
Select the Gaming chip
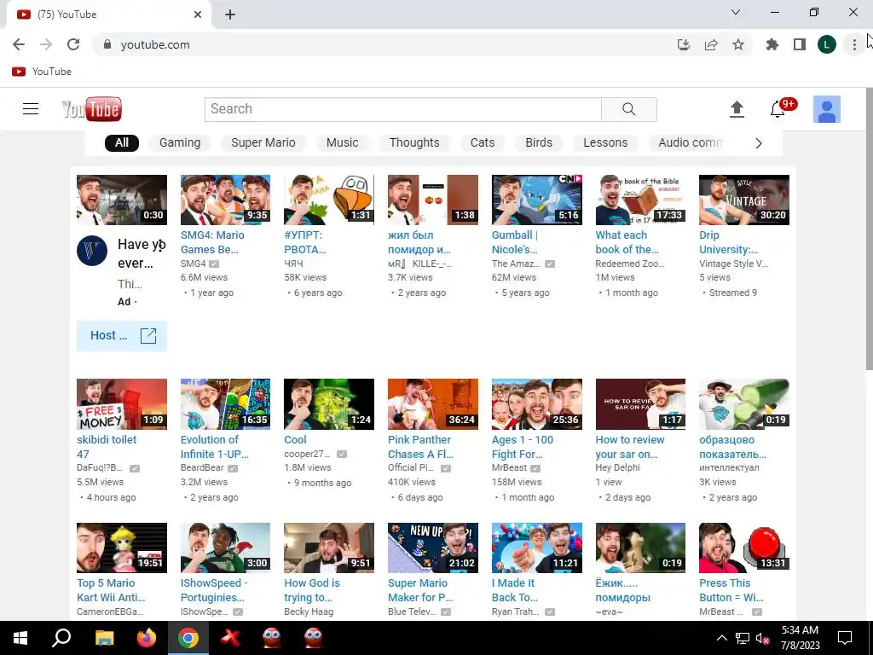point(180,142)
